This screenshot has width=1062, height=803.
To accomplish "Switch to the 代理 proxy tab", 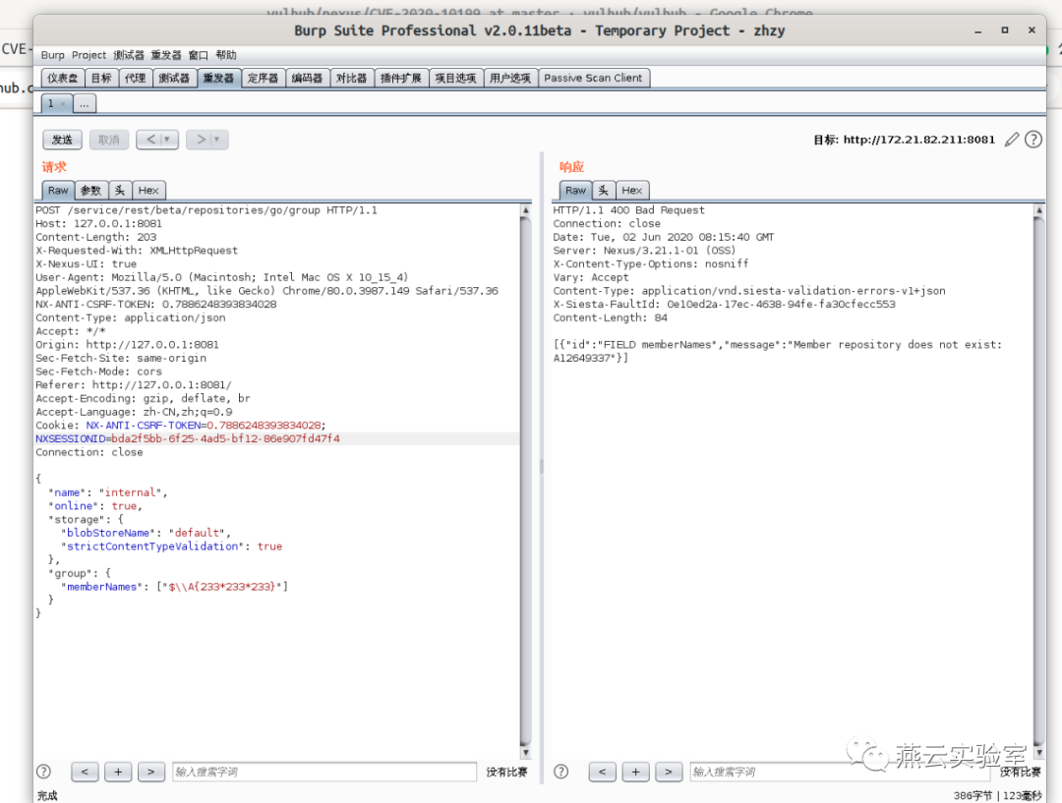I will [136, 78].
